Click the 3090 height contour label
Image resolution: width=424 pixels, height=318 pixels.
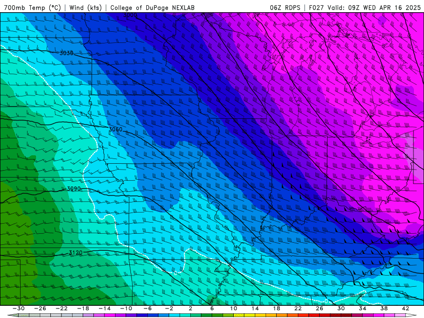pyautogui.click(x=74, y=189)
